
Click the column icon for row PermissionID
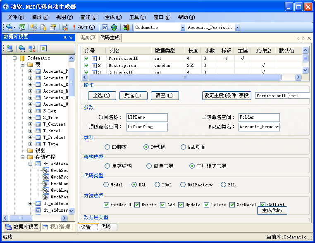click(94, 58)
